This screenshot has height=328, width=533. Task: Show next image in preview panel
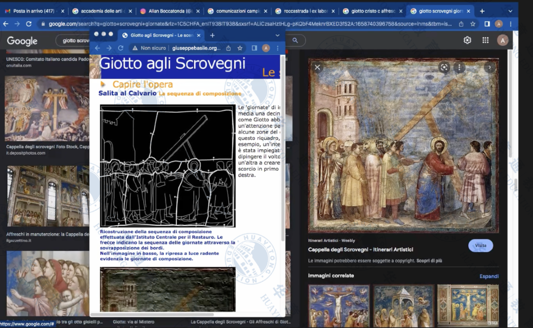point(490,67)
